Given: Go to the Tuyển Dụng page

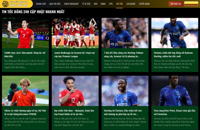Looking at the screenshot, I should (144, 4).
